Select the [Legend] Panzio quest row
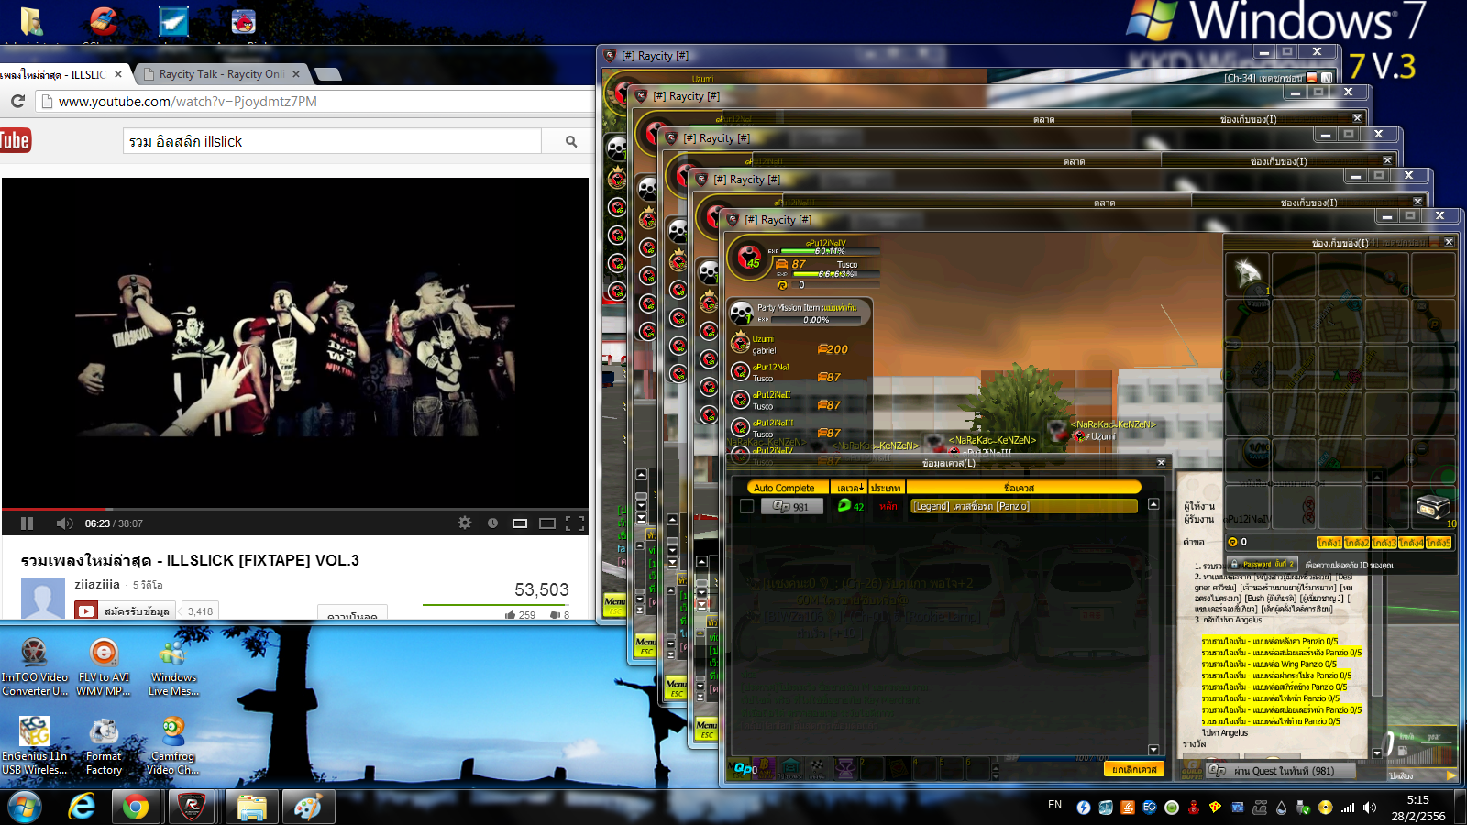 (1023, 506)
